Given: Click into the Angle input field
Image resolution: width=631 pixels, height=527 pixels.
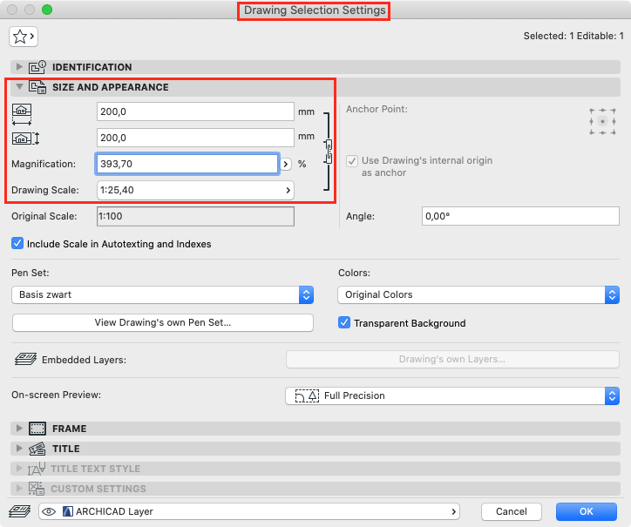Looking at the screenshot, I should (520, 216).
